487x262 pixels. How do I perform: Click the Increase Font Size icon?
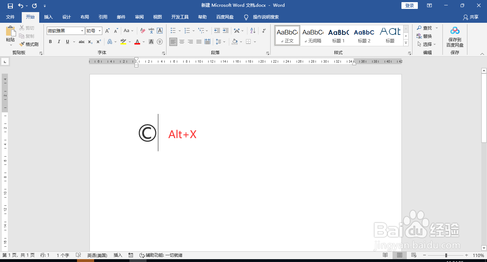pos(107,31)
